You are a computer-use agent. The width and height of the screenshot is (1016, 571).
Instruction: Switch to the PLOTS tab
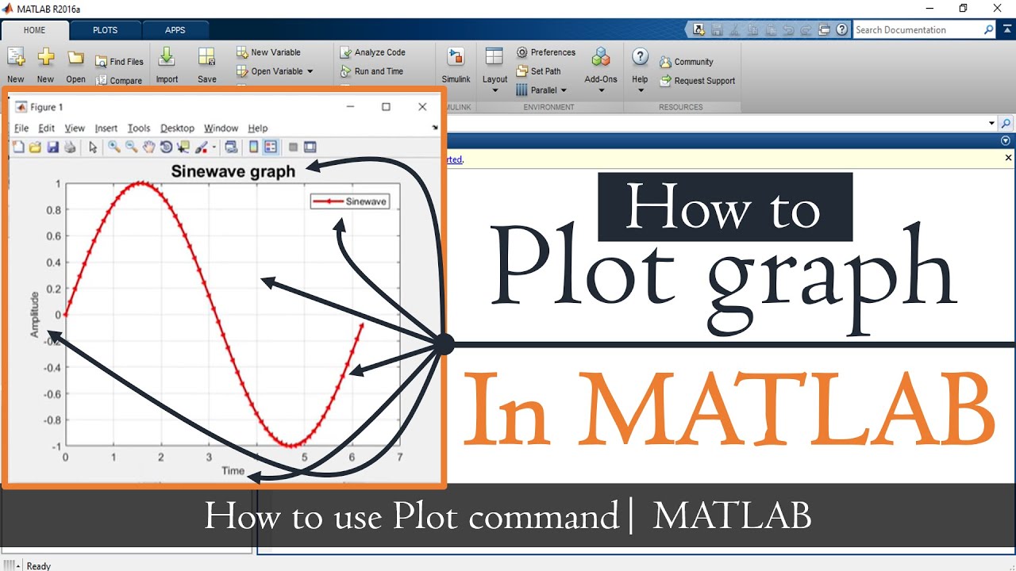tap(105, 30)
